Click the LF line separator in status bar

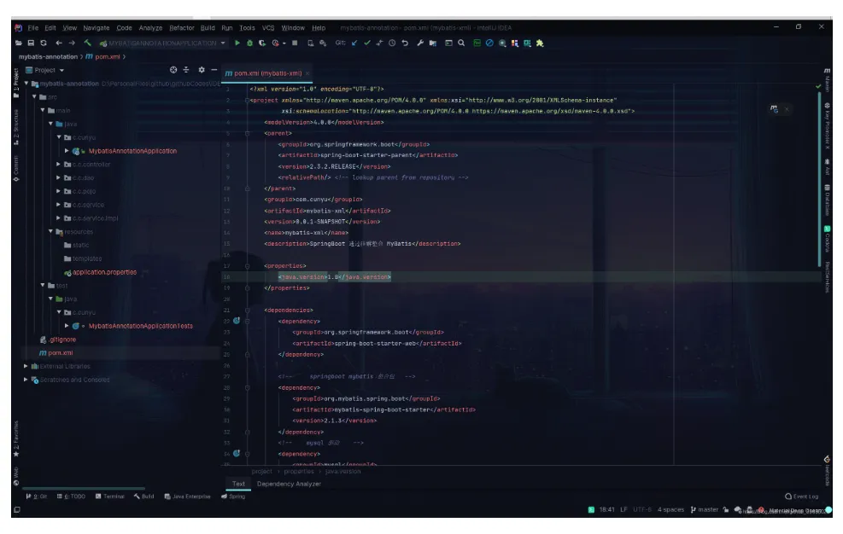623,510
